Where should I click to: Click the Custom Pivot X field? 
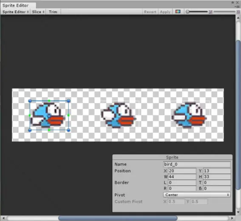point(176,201)
